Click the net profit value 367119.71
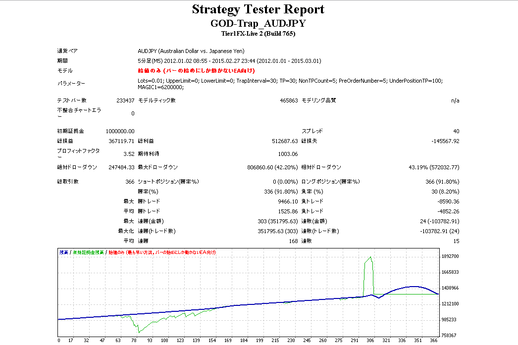This screenshot has width=518, height=345. coord(121,141)
